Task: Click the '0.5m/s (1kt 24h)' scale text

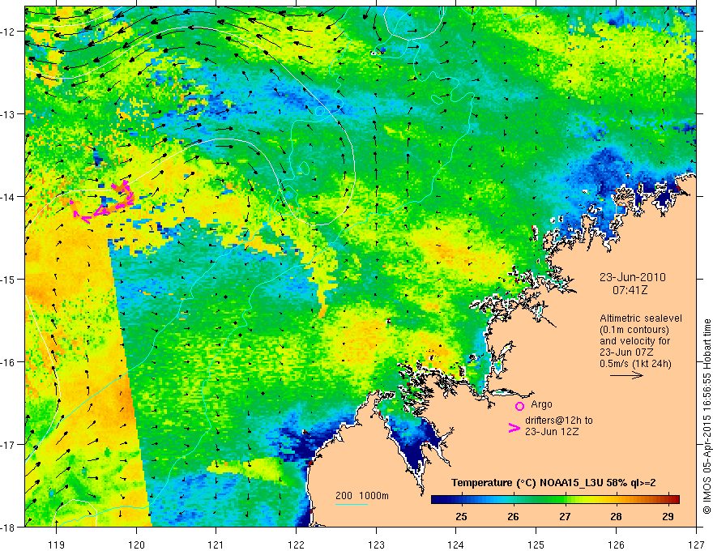Action: coord(635,364)
